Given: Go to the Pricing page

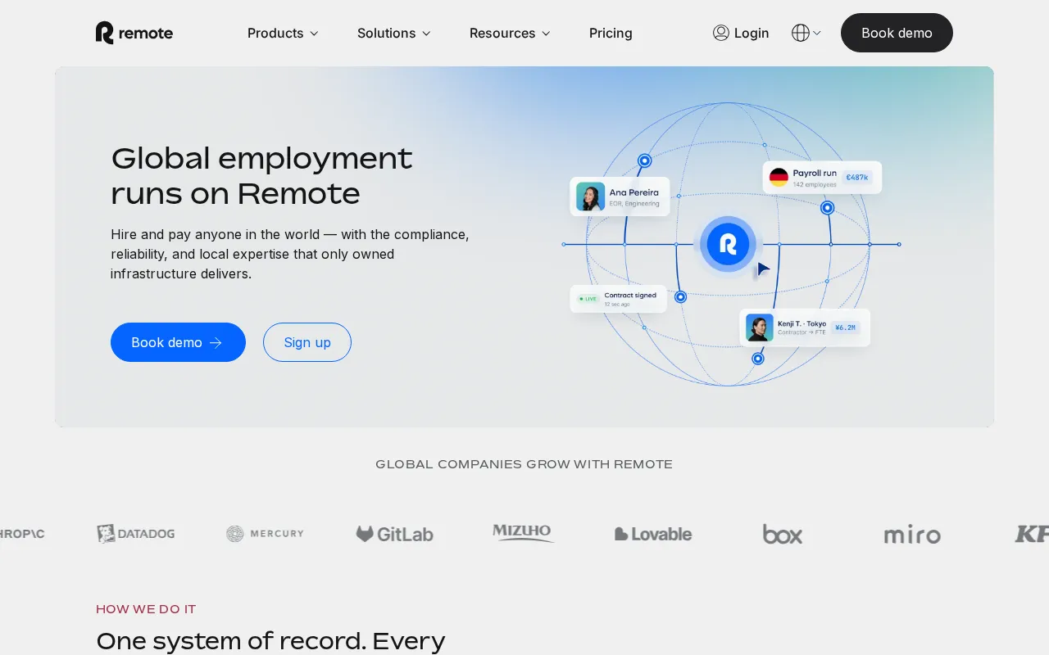Looking at the screenshot, I should pos(611,33).
